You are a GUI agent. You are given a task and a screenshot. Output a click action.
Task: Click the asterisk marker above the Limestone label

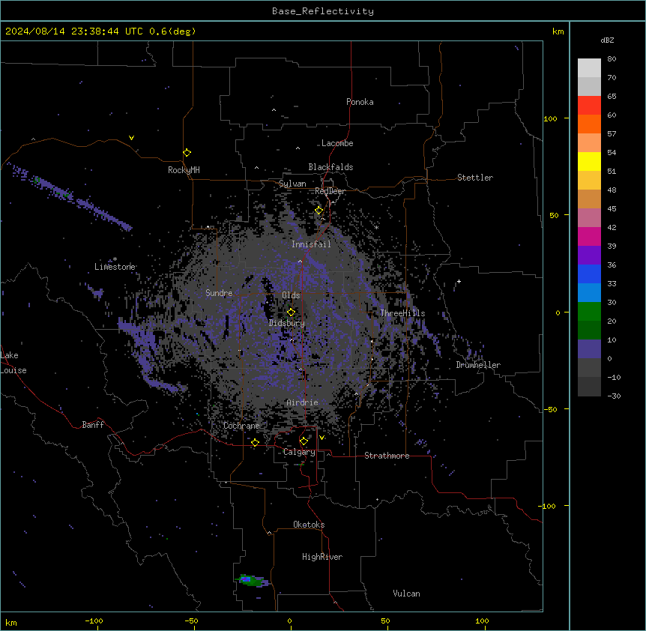click(x=115, y=259)
